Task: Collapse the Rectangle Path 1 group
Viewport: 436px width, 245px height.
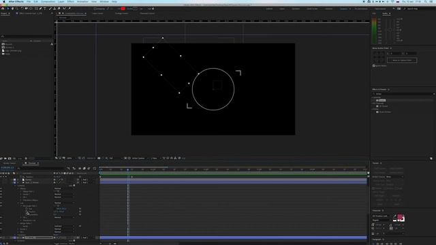Action: [x=21, y=206]
